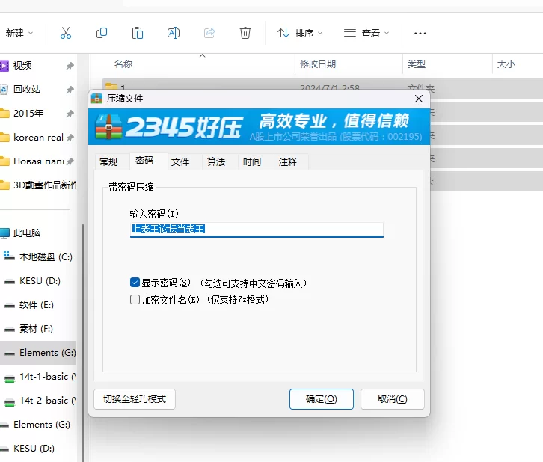Open 软件 (E:) drive

click(x=36, y=304)
